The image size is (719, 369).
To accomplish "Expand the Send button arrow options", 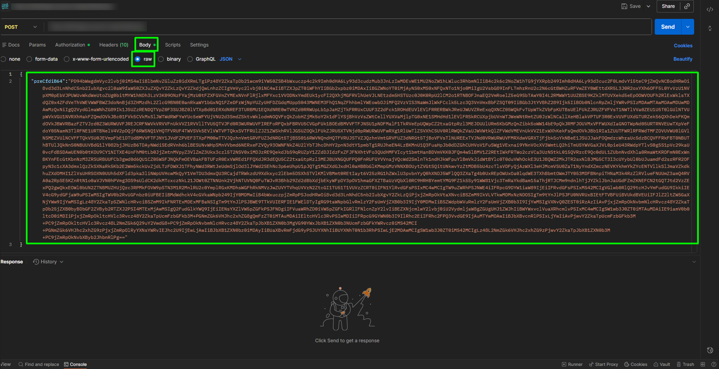I will pyautogui.click(x=688, y=27).
